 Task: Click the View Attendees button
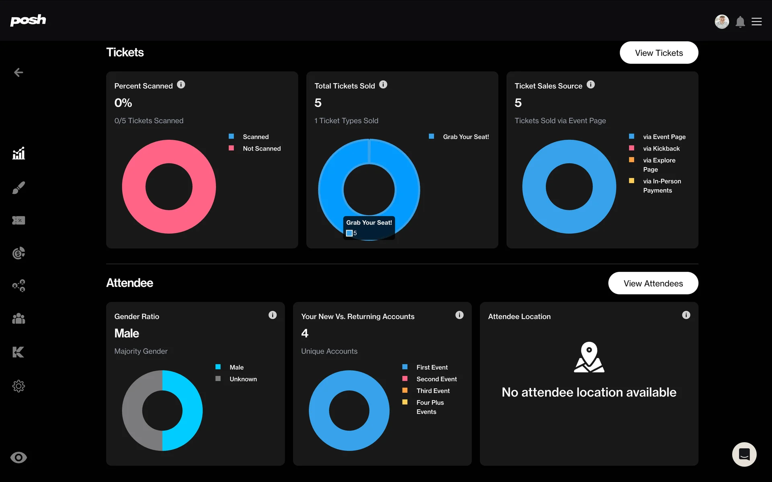[x=653, y=284]
